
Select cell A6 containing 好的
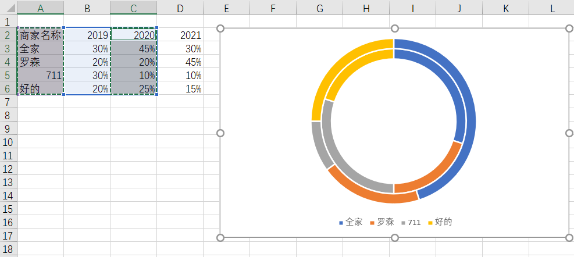41,88
